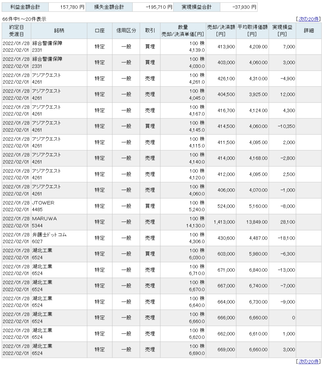
Task: Click the 6,840.00 average cost cell
Action: (252, 270)
